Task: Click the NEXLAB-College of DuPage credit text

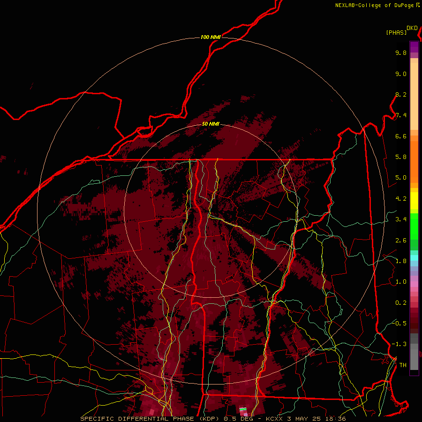Action: (375, 5)
